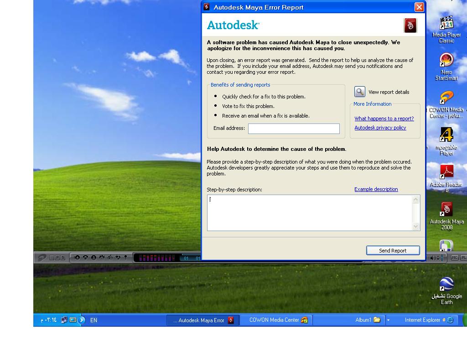The image size is (467, 350).
Task: Toggle the MC button on jetAudio bar
Action: [x=455, y=257]
